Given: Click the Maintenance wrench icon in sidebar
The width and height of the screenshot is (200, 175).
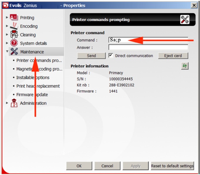Looking at the screenshot, I should [14, 52].
